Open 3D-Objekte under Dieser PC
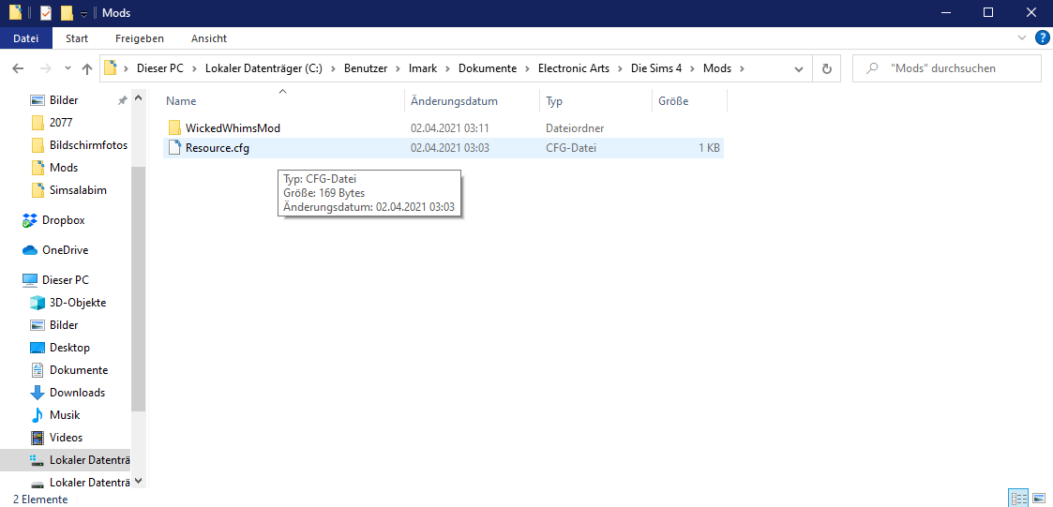 [78, 302]
